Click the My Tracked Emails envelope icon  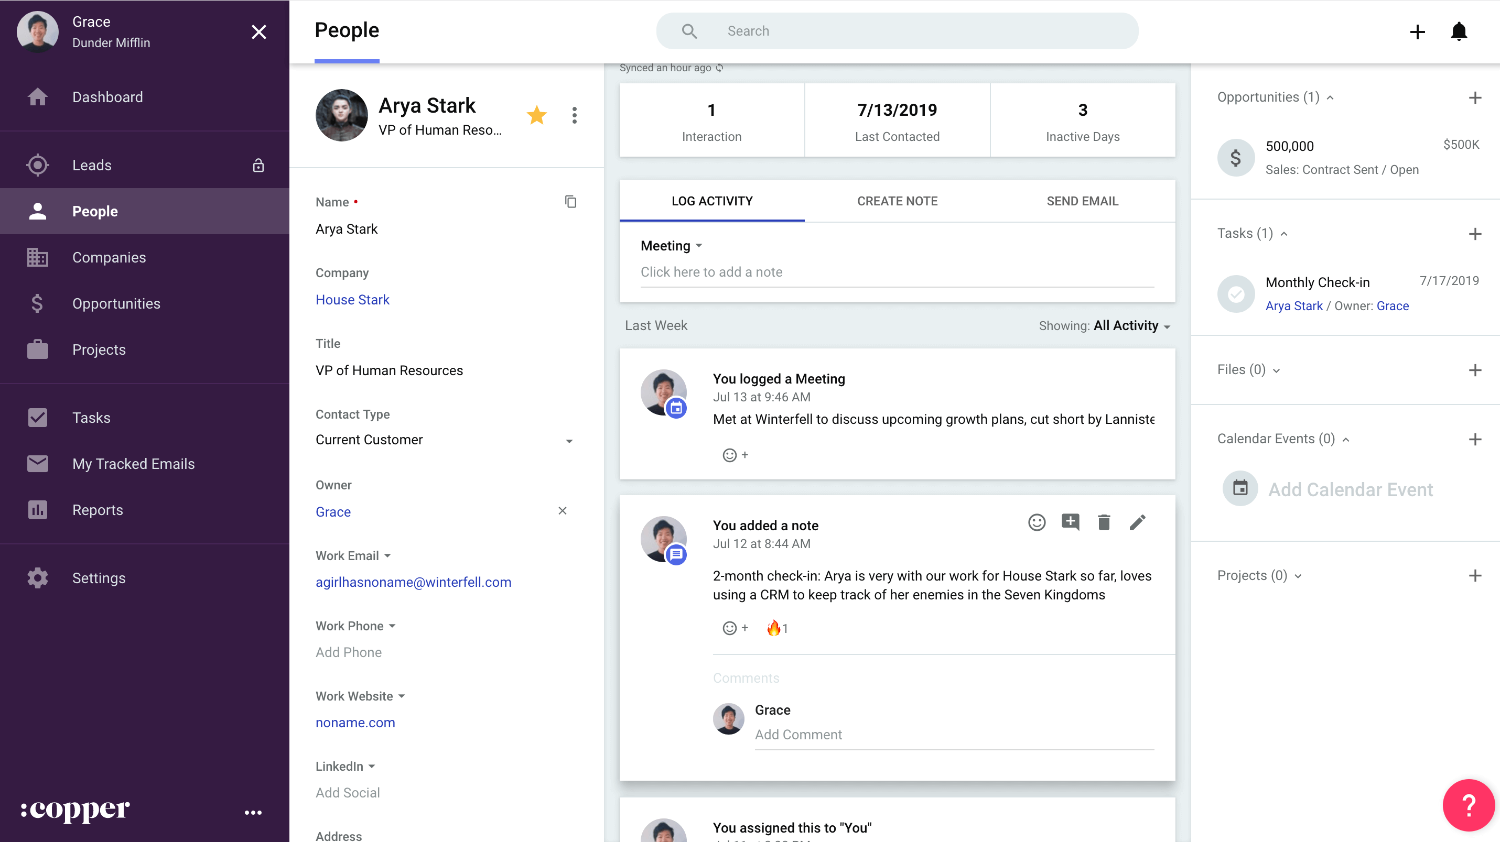pos(38,463)
